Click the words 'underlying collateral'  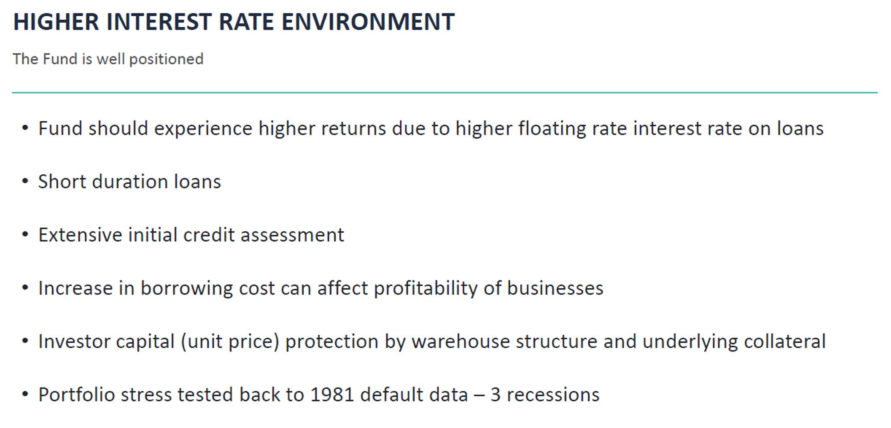734,342
